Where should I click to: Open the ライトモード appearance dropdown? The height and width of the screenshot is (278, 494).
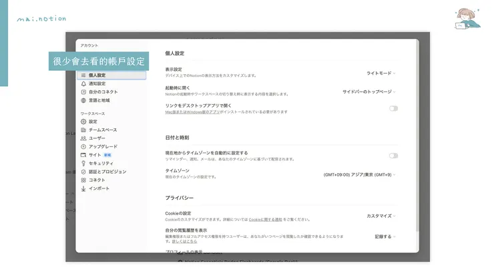pyautogui.click(x=381, y=74)
